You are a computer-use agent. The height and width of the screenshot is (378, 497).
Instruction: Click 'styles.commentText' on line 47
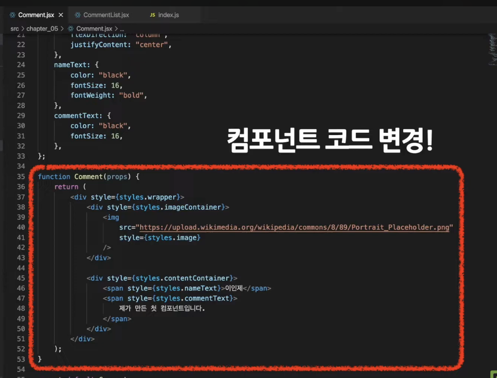(192, 299)
